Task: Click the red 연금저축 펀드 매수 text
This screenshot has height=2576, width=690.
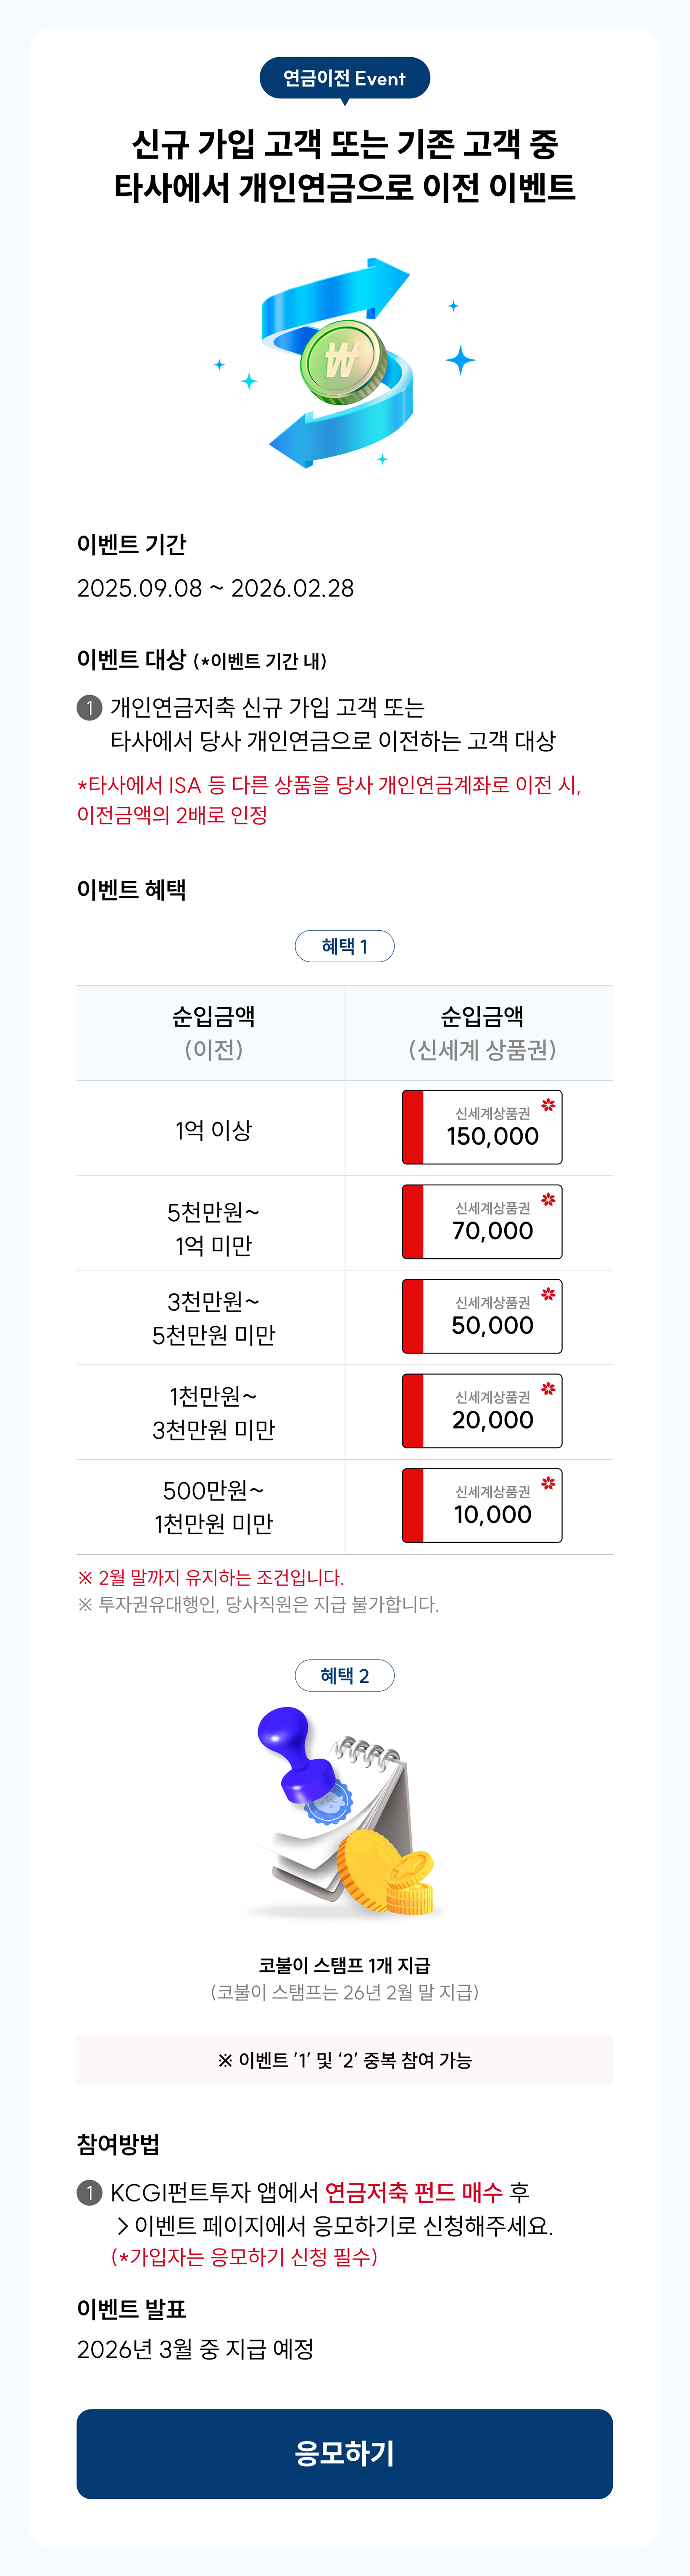Action: [413, 2193]
